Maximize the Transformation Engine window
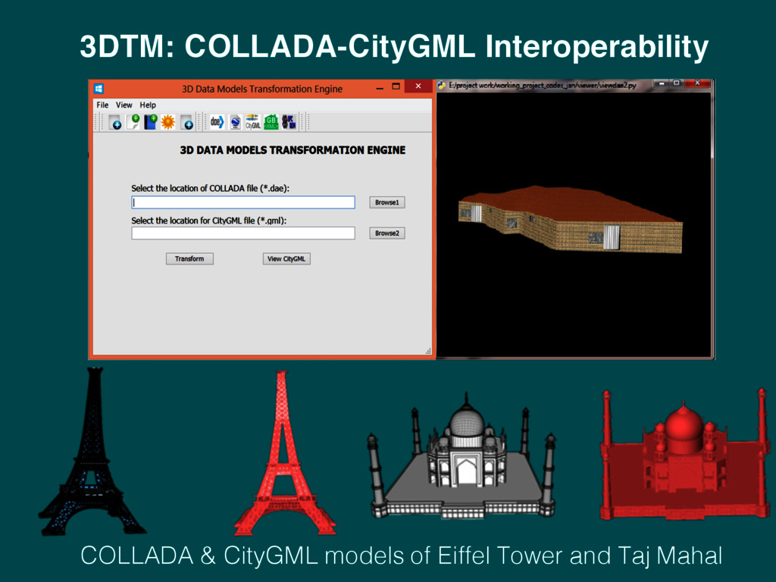 point(396,86)
